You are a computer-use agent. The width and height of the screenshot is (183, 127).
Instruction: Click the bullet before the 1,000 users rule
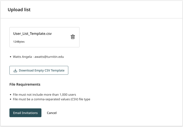(11, 95)
